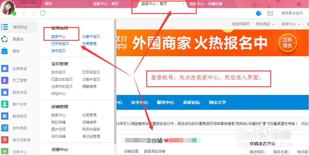Click 搜索更多插件 button
The width and height of the screenshot is (309, 155).
292,13
